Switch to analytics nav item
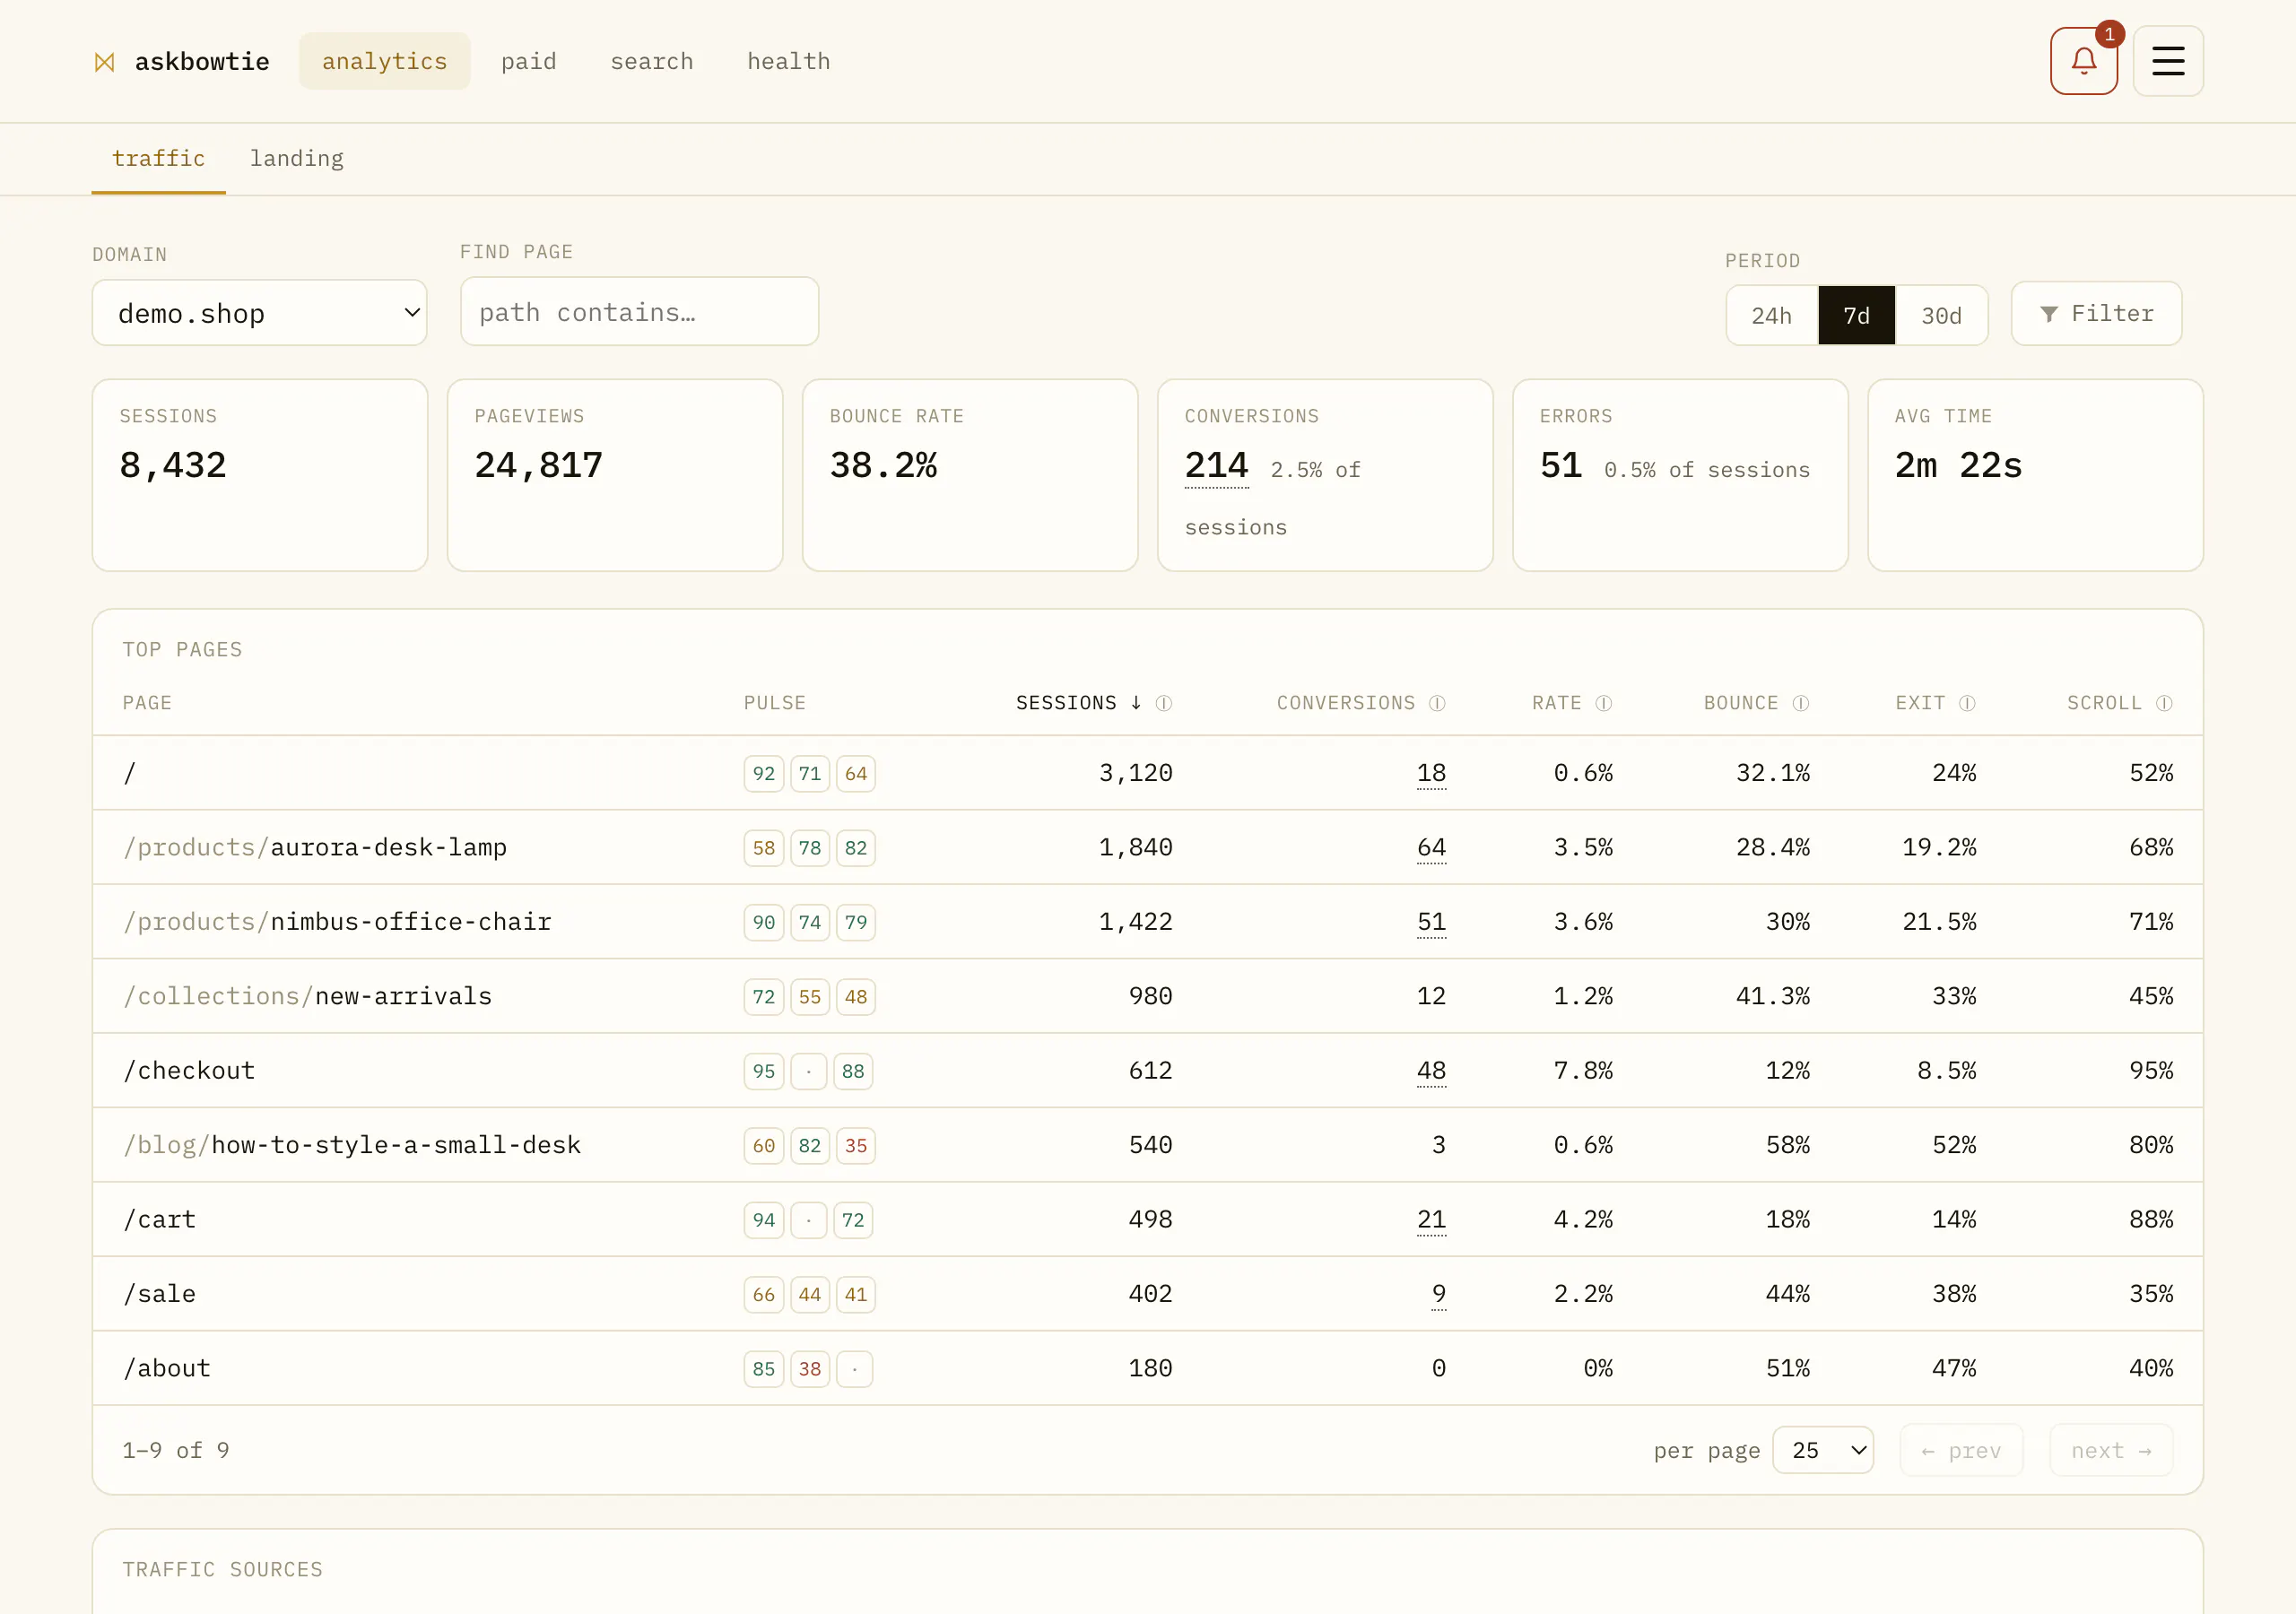Viewport: 2296px width, 1614px height. (x=384, y=61)
